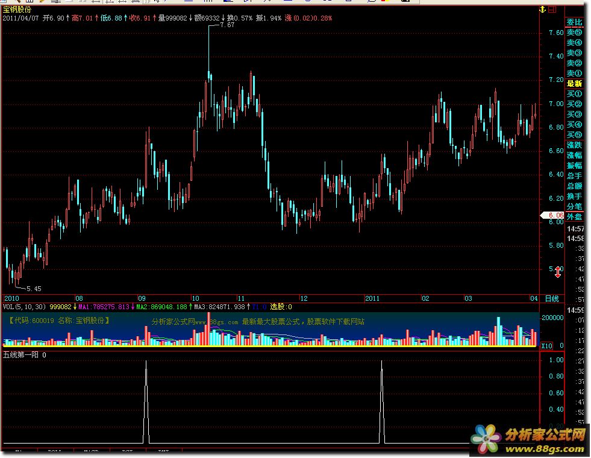Click the 涨跌 label in the sidebar
This screenshot has width=591, height=458.
(x=574, y=145)
